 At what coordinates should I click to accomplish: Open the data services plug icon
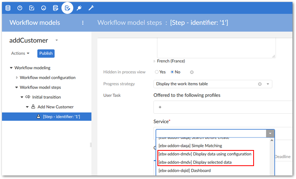tap(79, 8)
